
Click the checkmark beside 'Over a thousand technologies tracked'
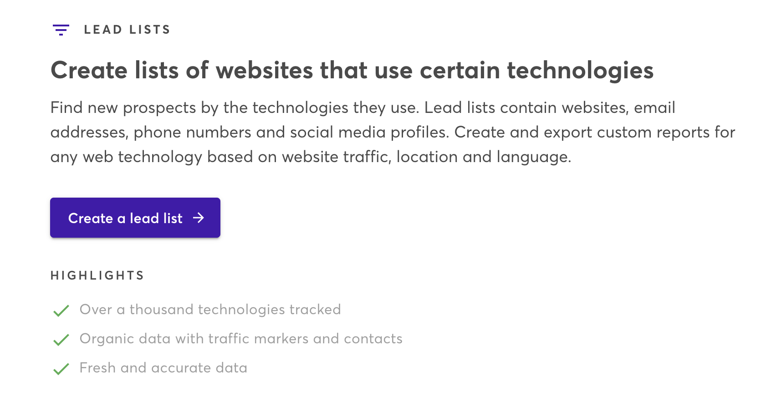pyautogui.click(x=61, y=311)
